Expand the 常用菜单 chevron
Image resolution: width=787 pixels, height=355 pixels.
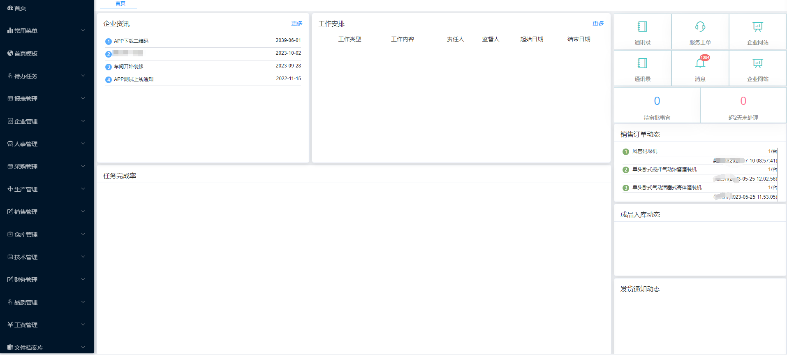[x=83, y=30]
